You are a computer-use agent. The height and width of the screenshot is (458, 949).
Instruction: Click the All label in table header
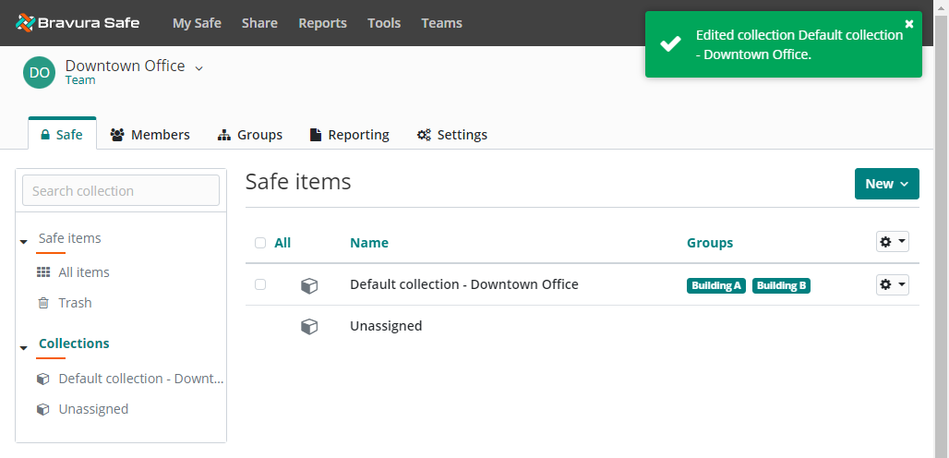[282, 243]
